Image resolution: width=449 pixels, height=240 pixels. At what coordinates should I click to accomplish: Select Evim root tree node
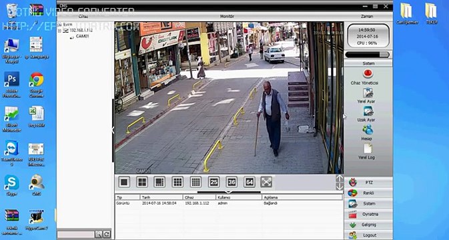pyautogui.click(x=67, y=25)
